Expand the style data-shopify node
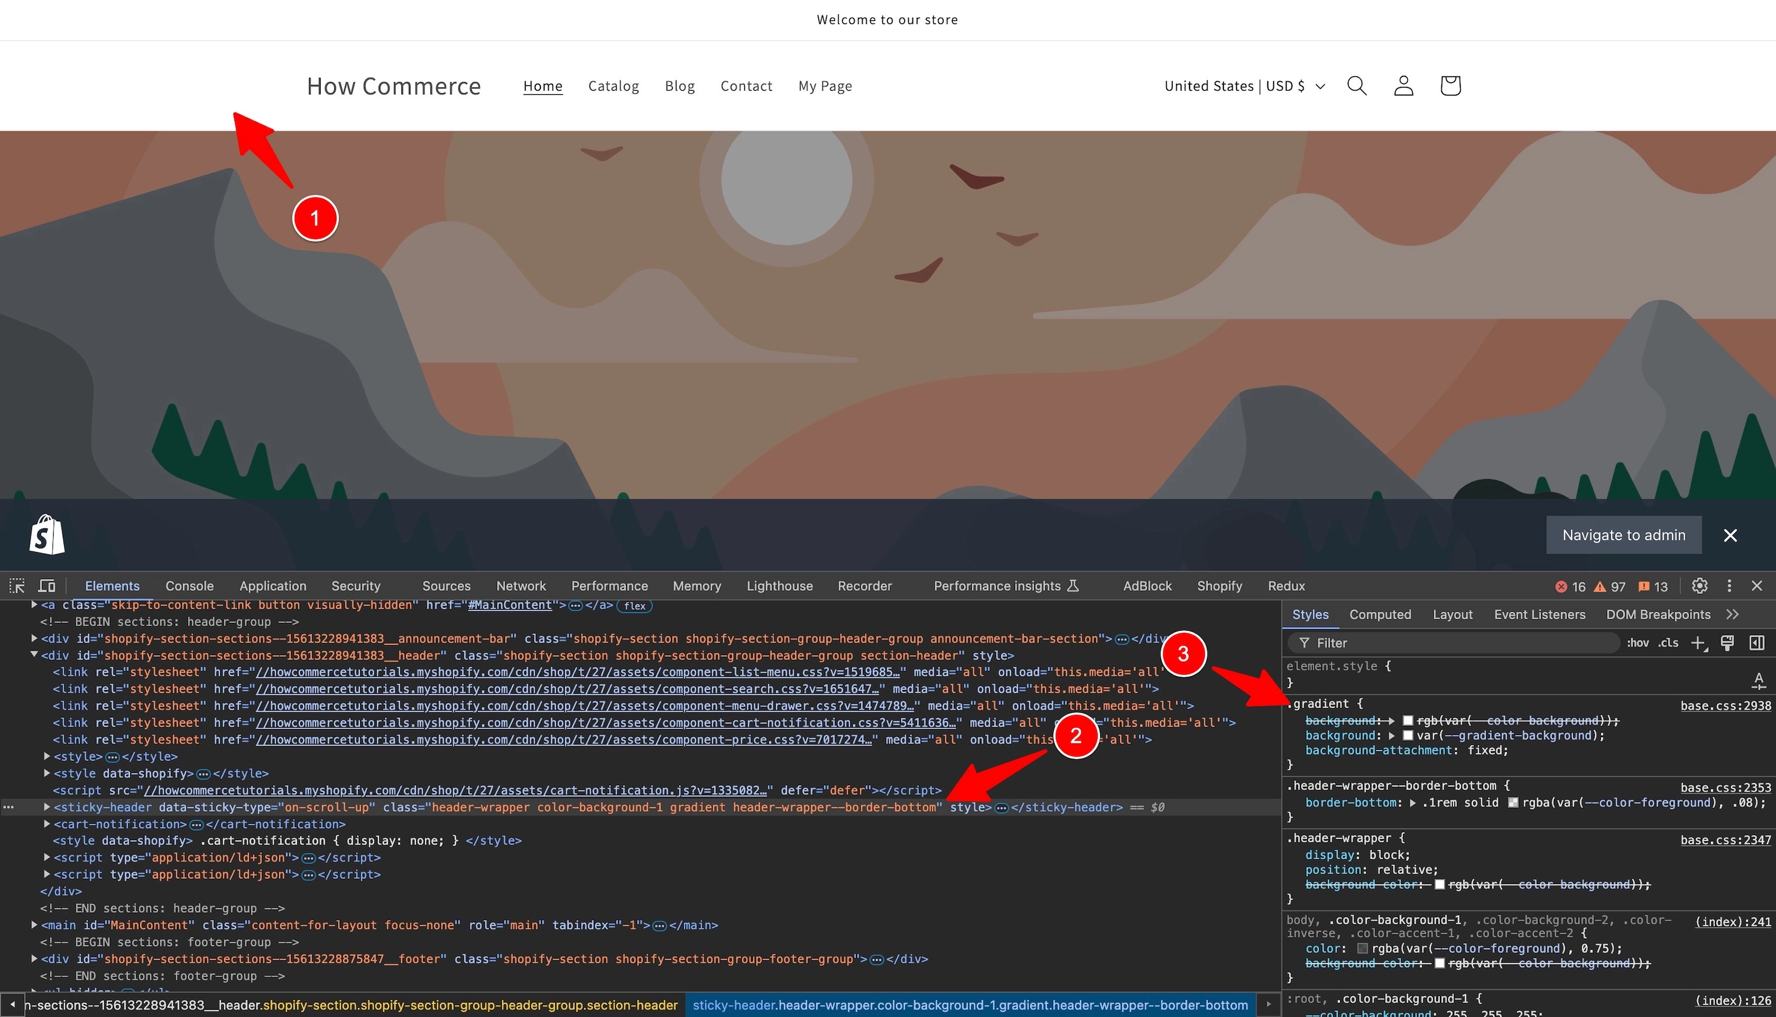The image size is (1776, 1017). pos(47,773)
